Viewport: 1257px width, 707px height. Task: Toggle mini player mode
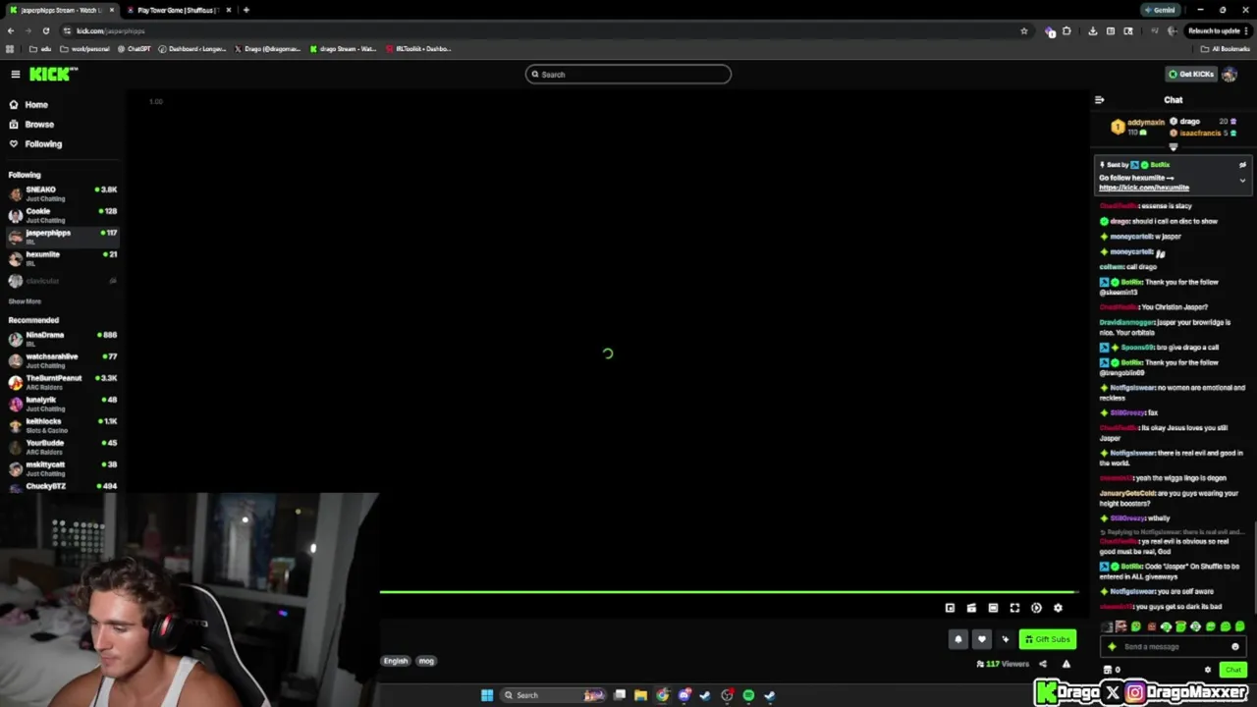pos(950,608)
